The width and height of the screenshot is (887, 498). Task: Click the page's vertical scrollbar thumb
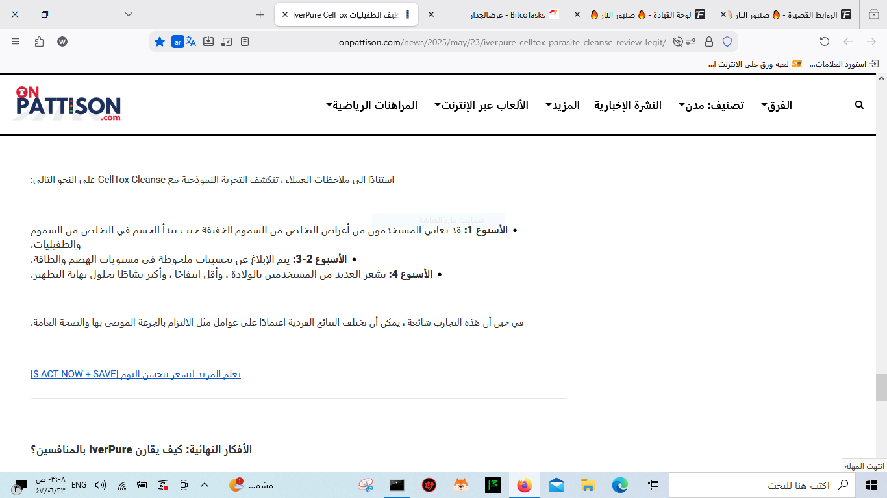pyautogui.click(x=881, y=388)
